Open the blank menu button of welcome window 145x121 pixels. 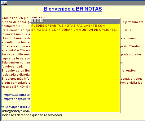click(2, 3)
